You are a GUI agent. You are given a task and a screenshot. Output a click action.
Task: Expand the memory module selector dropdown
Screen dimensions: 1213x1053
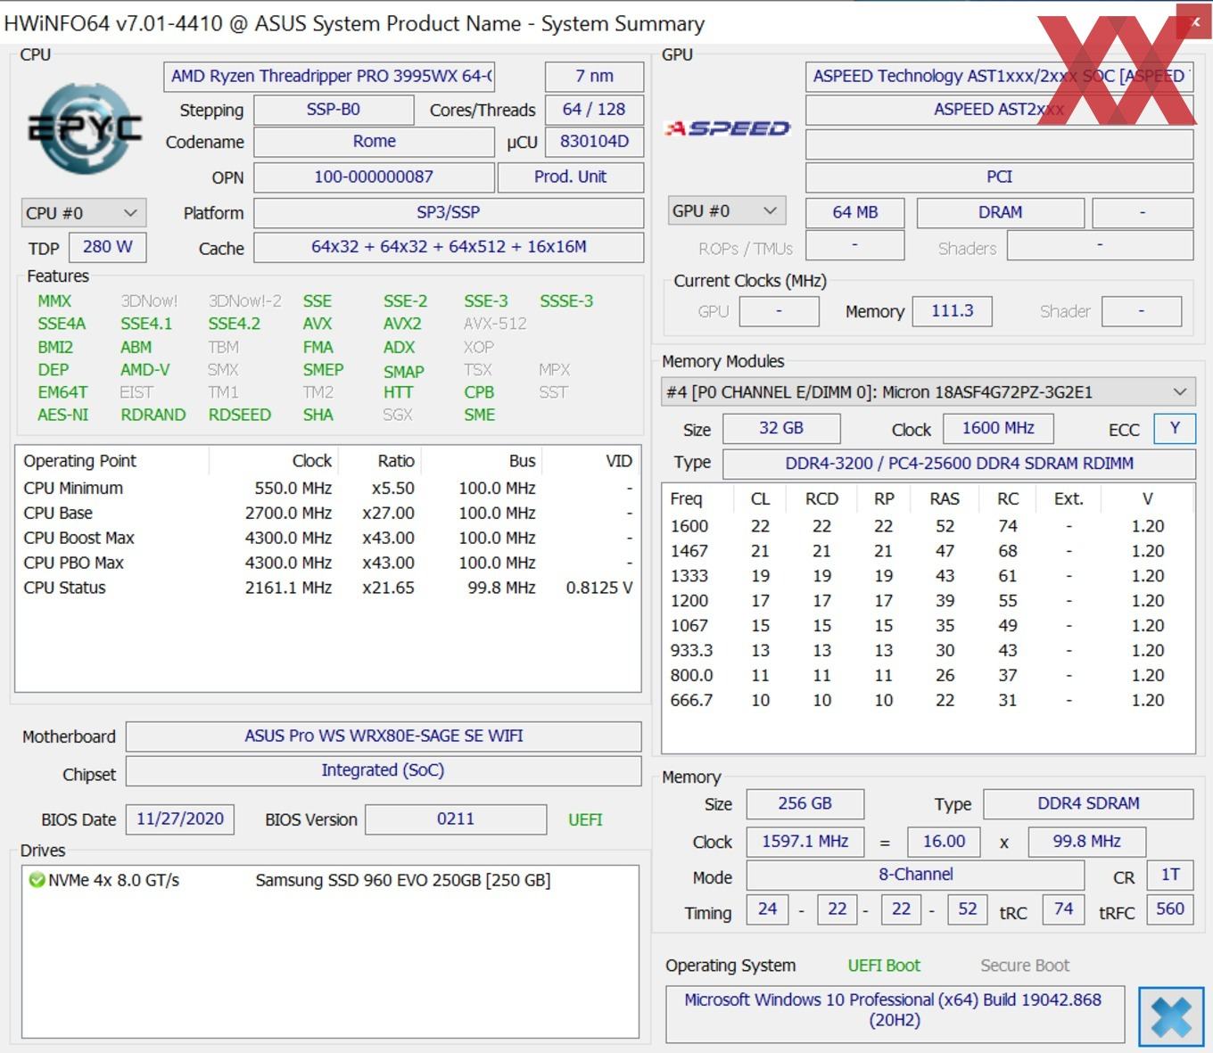928,392
